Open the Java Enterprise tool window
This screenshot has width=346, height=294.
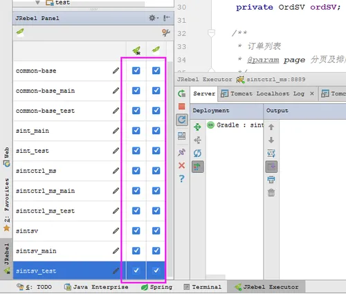(96, 287)
